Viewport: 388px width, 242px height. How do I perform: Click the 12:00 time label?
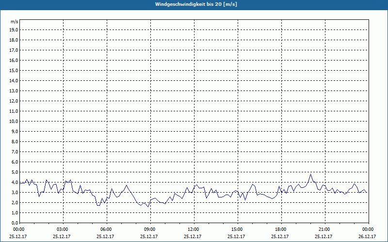(194, 229)
